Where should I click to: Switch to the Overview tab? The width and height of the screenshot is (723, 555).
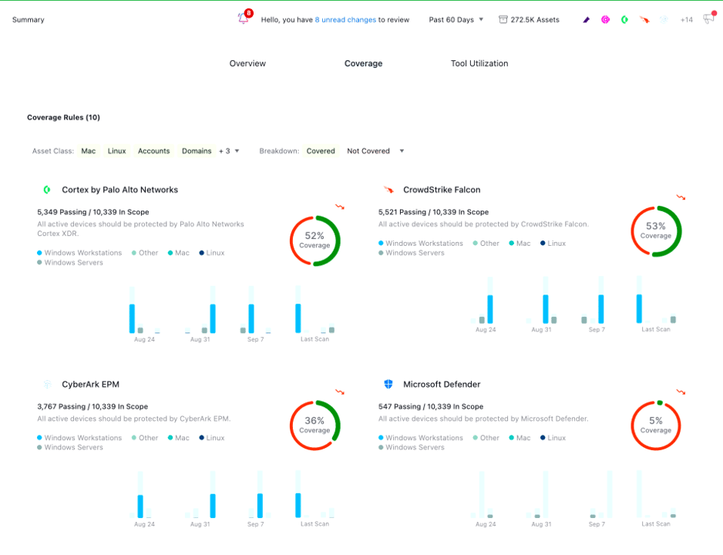point(247,64)
